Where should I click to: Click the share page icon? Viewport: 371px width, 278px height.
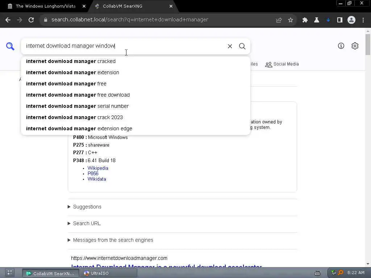pos(279,20)
